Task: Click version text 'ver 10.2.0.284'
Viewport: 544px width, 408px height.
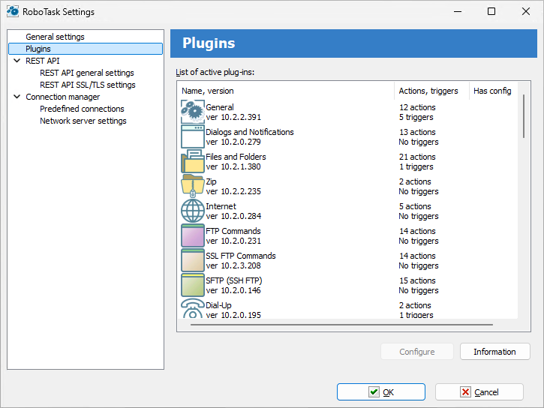Action: pyautogui.click(x=233, y=216)
